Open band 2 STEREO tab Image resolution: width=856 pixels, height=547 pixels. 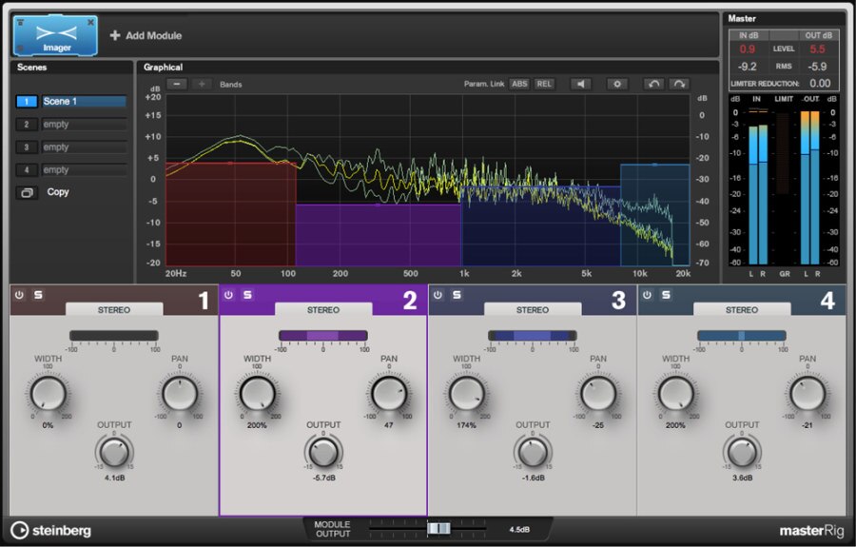pyautogui.click(x=323, y=309)
